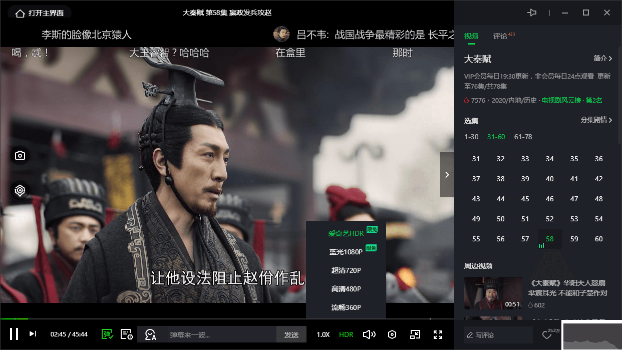Play episode 60
Image resolution: width=622 pixels, height=350 pixels.
click(599, 239)
